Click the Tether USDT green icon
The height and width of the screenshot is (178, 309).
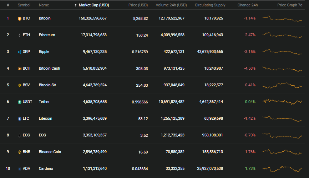[x=20, y=102]
